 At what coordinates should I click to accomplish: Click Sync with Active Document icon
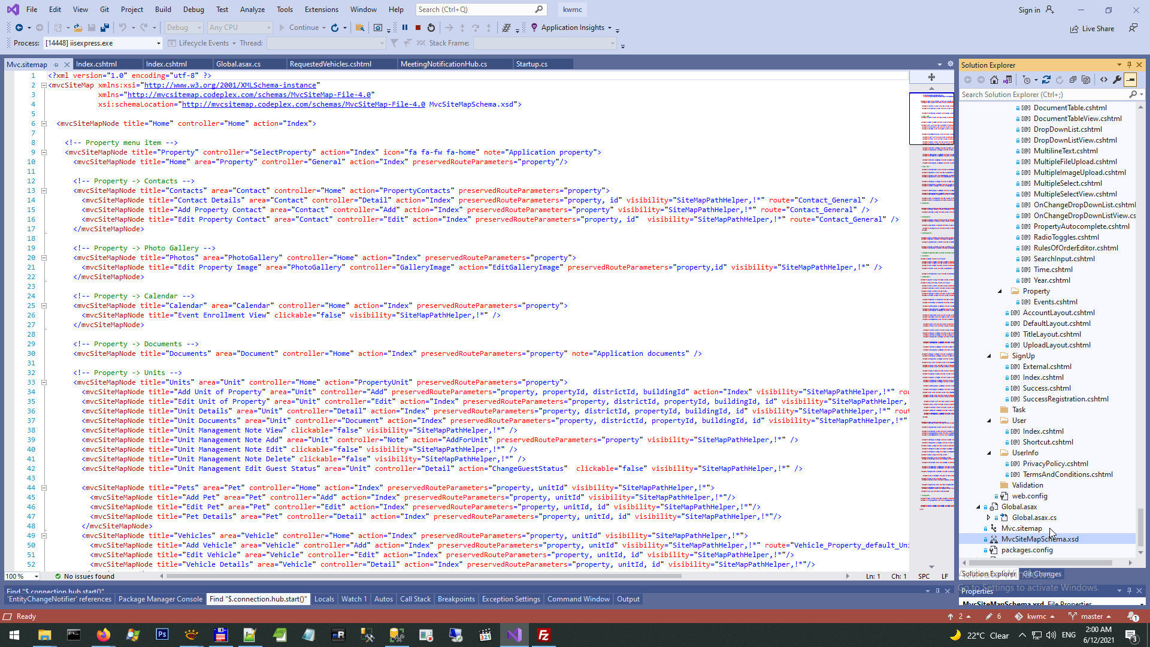1046,80
